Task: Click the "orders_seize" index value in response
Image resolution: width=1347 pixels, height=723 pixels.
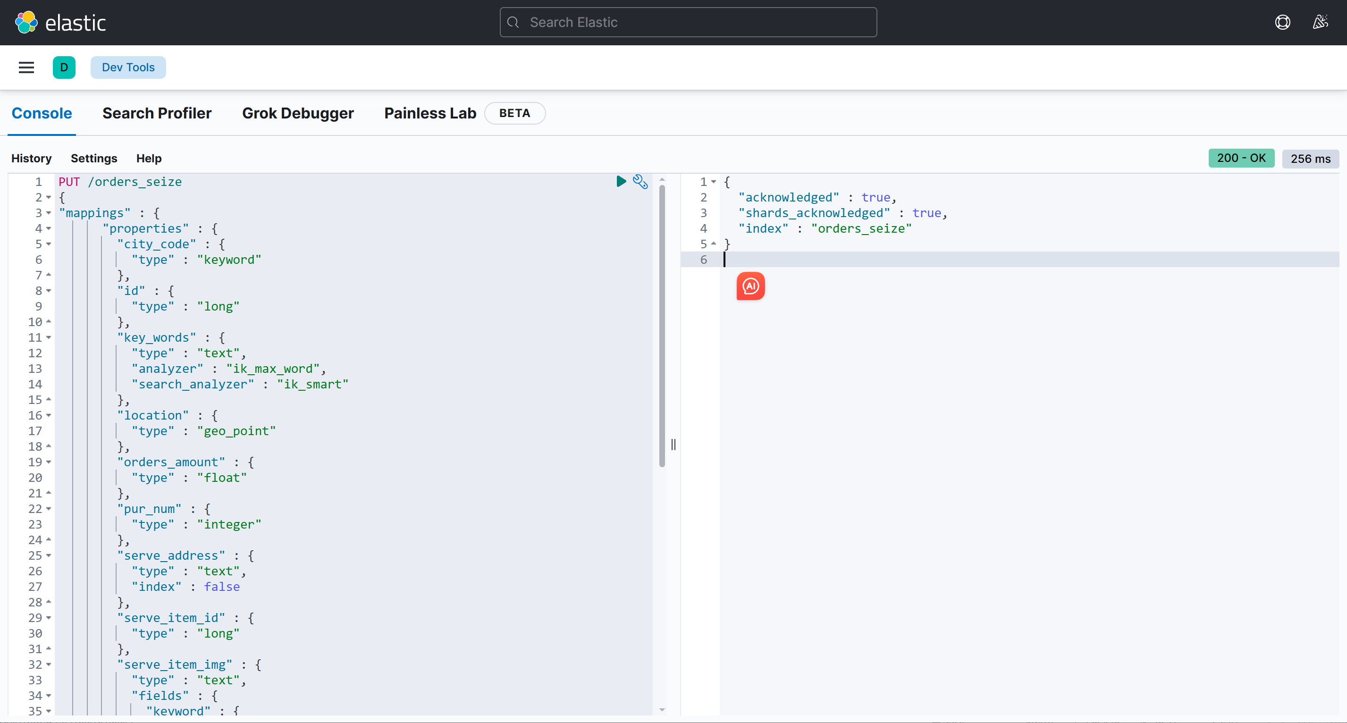Action: 861,228
